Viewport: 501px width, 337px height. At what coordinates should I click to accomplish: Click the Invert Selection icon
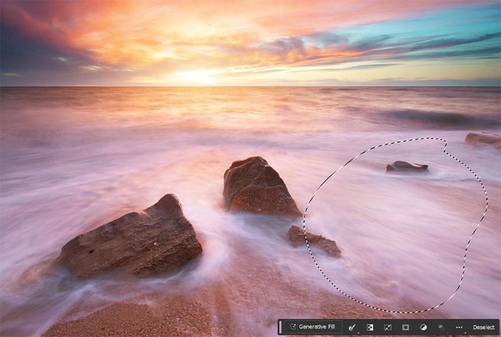click(370, 327)
